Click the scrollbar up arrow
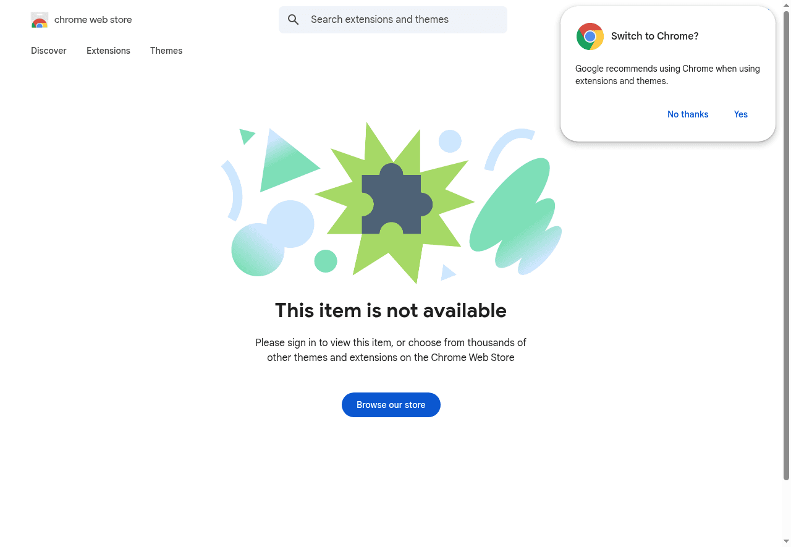 coord(786,5)
